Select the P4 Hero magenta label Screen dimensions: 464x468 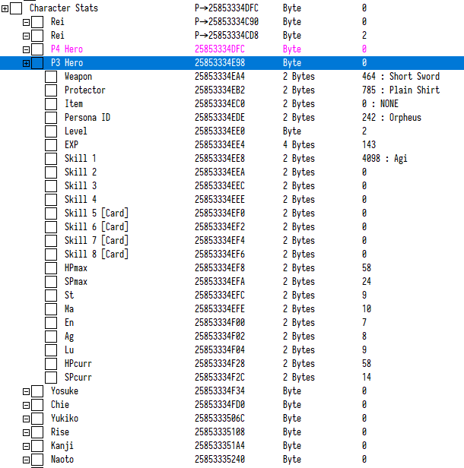(67, 49)
